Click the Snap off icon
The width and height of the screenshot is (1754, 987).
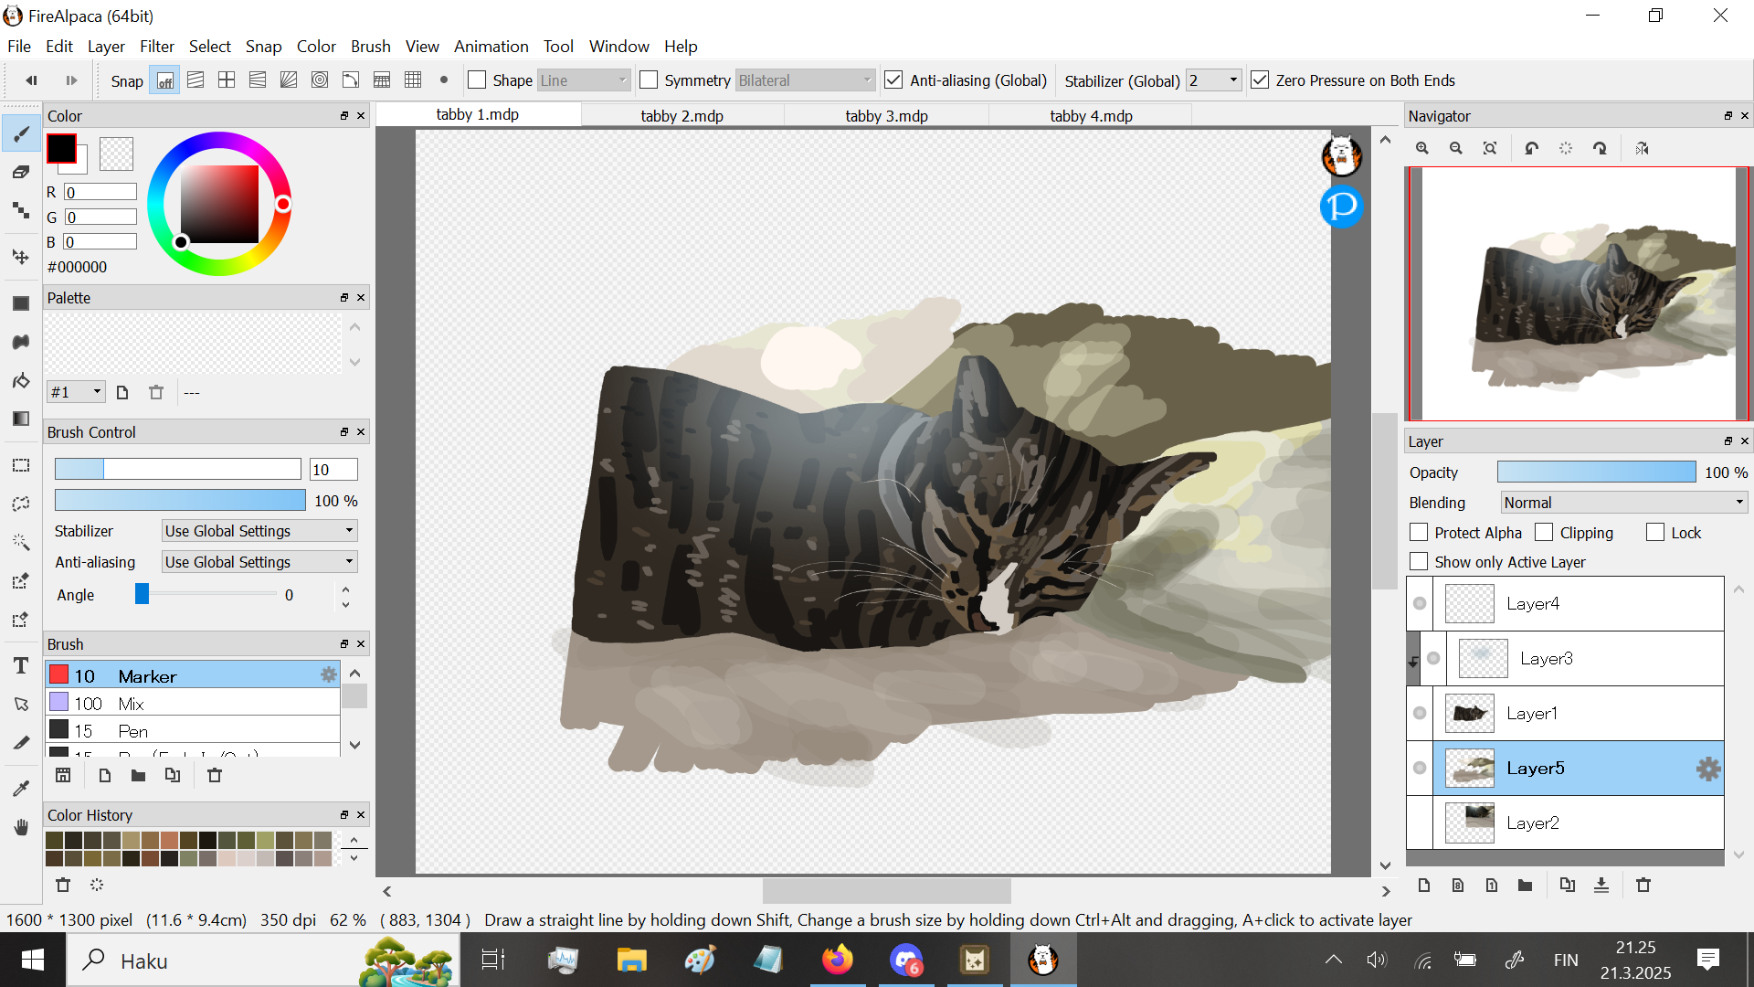tap(164, 80)
